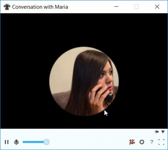Set volume to minimum at slider's left end
This screenshot has width=168, height=150.
pyautogui.click(x=23, y=142)
